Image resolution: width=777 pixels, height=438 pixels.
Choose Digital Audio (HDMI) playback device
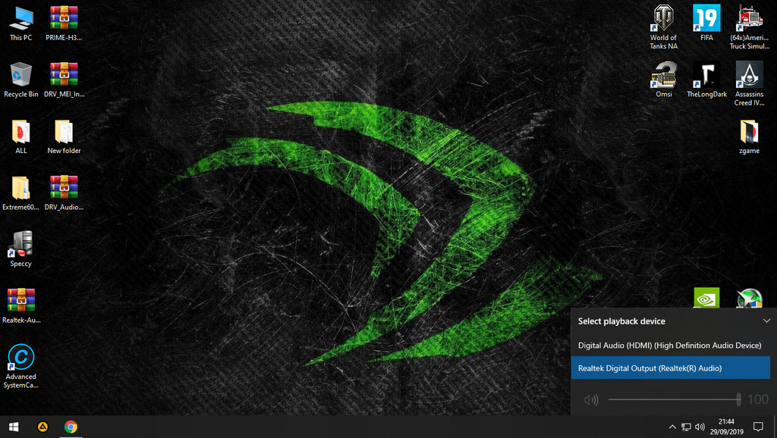[671, 345]
